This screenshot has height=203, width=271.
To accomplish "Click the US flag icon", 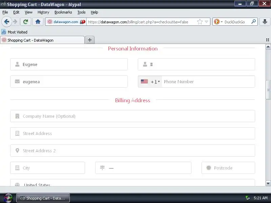I will click(144, 82).
